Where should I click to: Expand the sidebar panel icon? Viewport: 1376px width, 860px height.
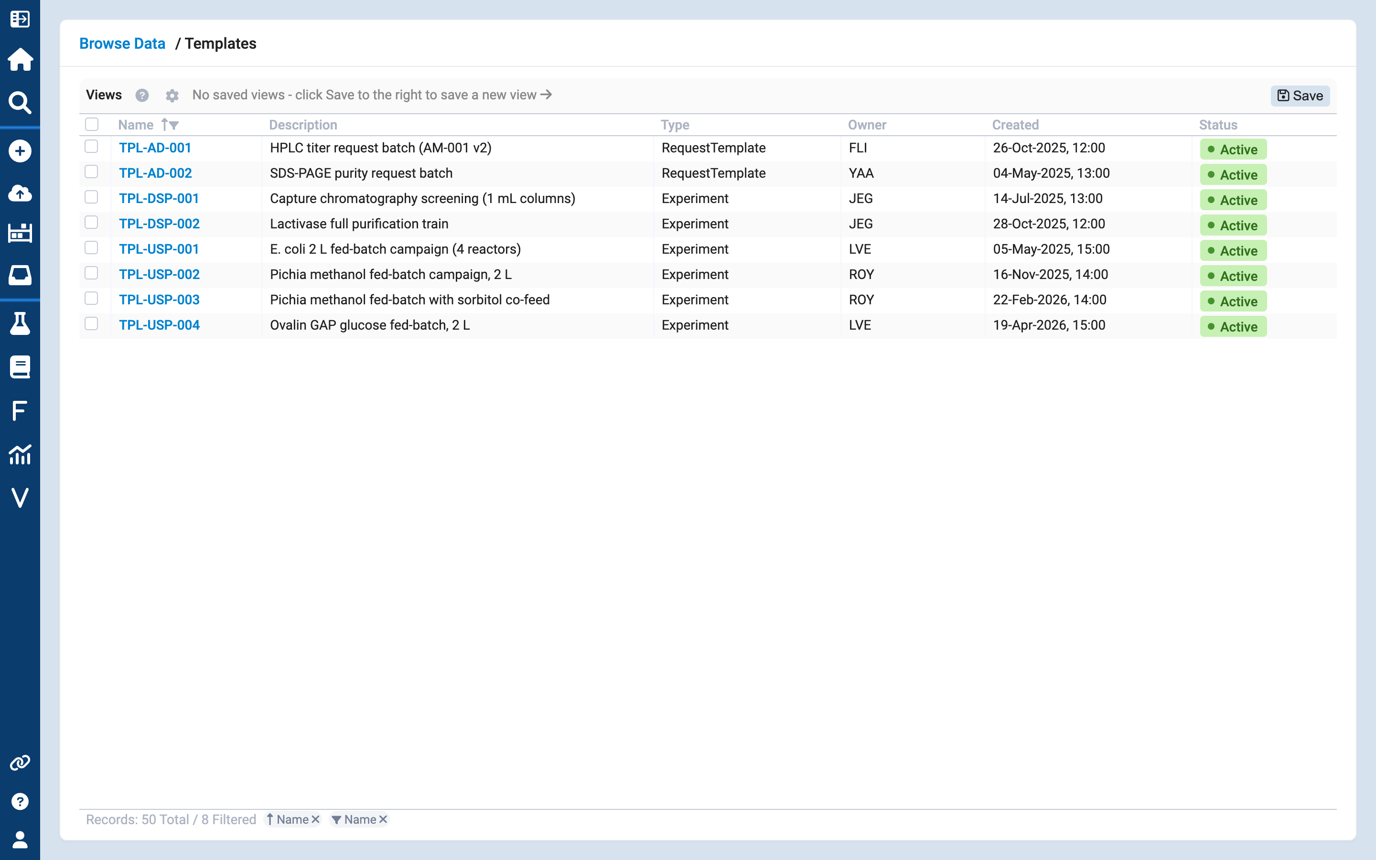tap(20, 19)
